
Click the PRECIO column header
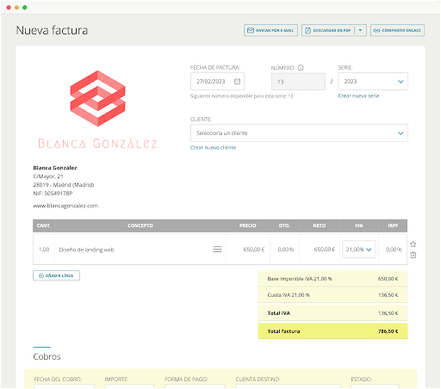tap(248, 225)
